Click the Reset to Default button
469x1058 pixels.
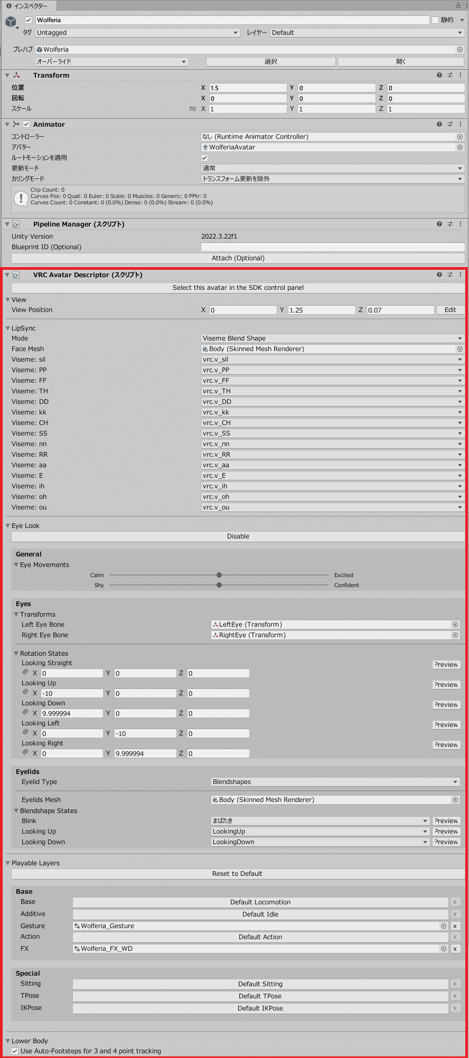[238, 873]
